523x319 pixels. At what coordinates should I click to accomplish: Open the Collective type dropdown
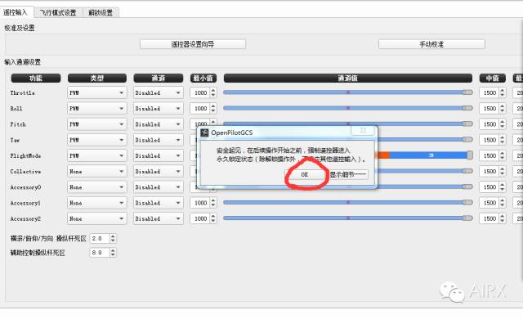pos(96,171)
